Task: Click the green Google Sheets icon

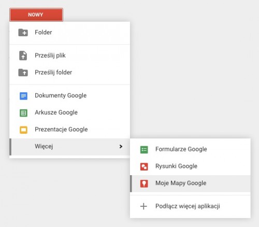Action: [x=23, y=113]
